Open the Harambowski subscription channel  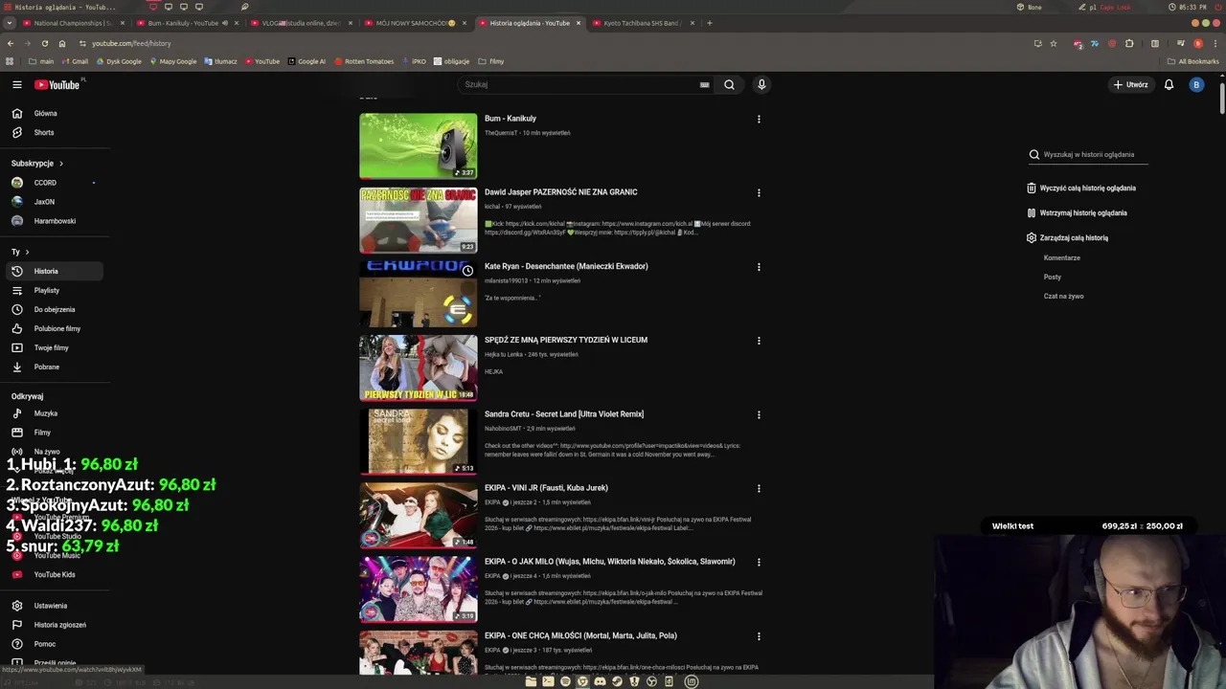[55, 220]
